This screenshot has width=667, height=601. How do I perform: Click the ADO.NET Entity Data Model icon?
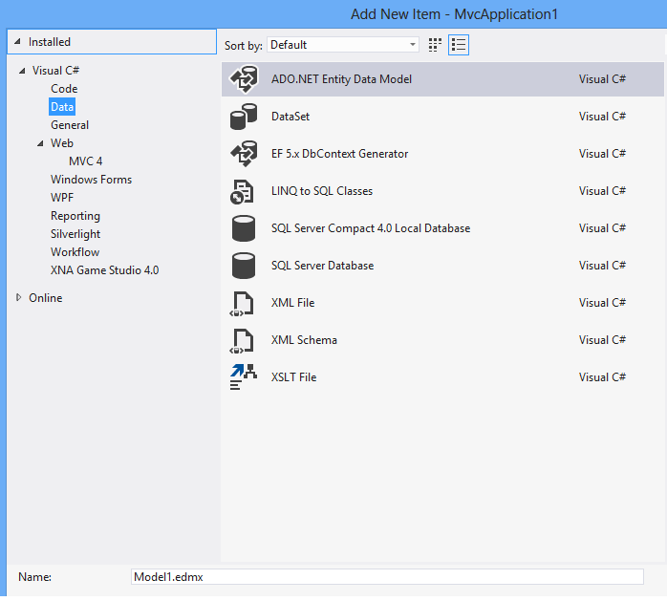[x=244, y=79]
